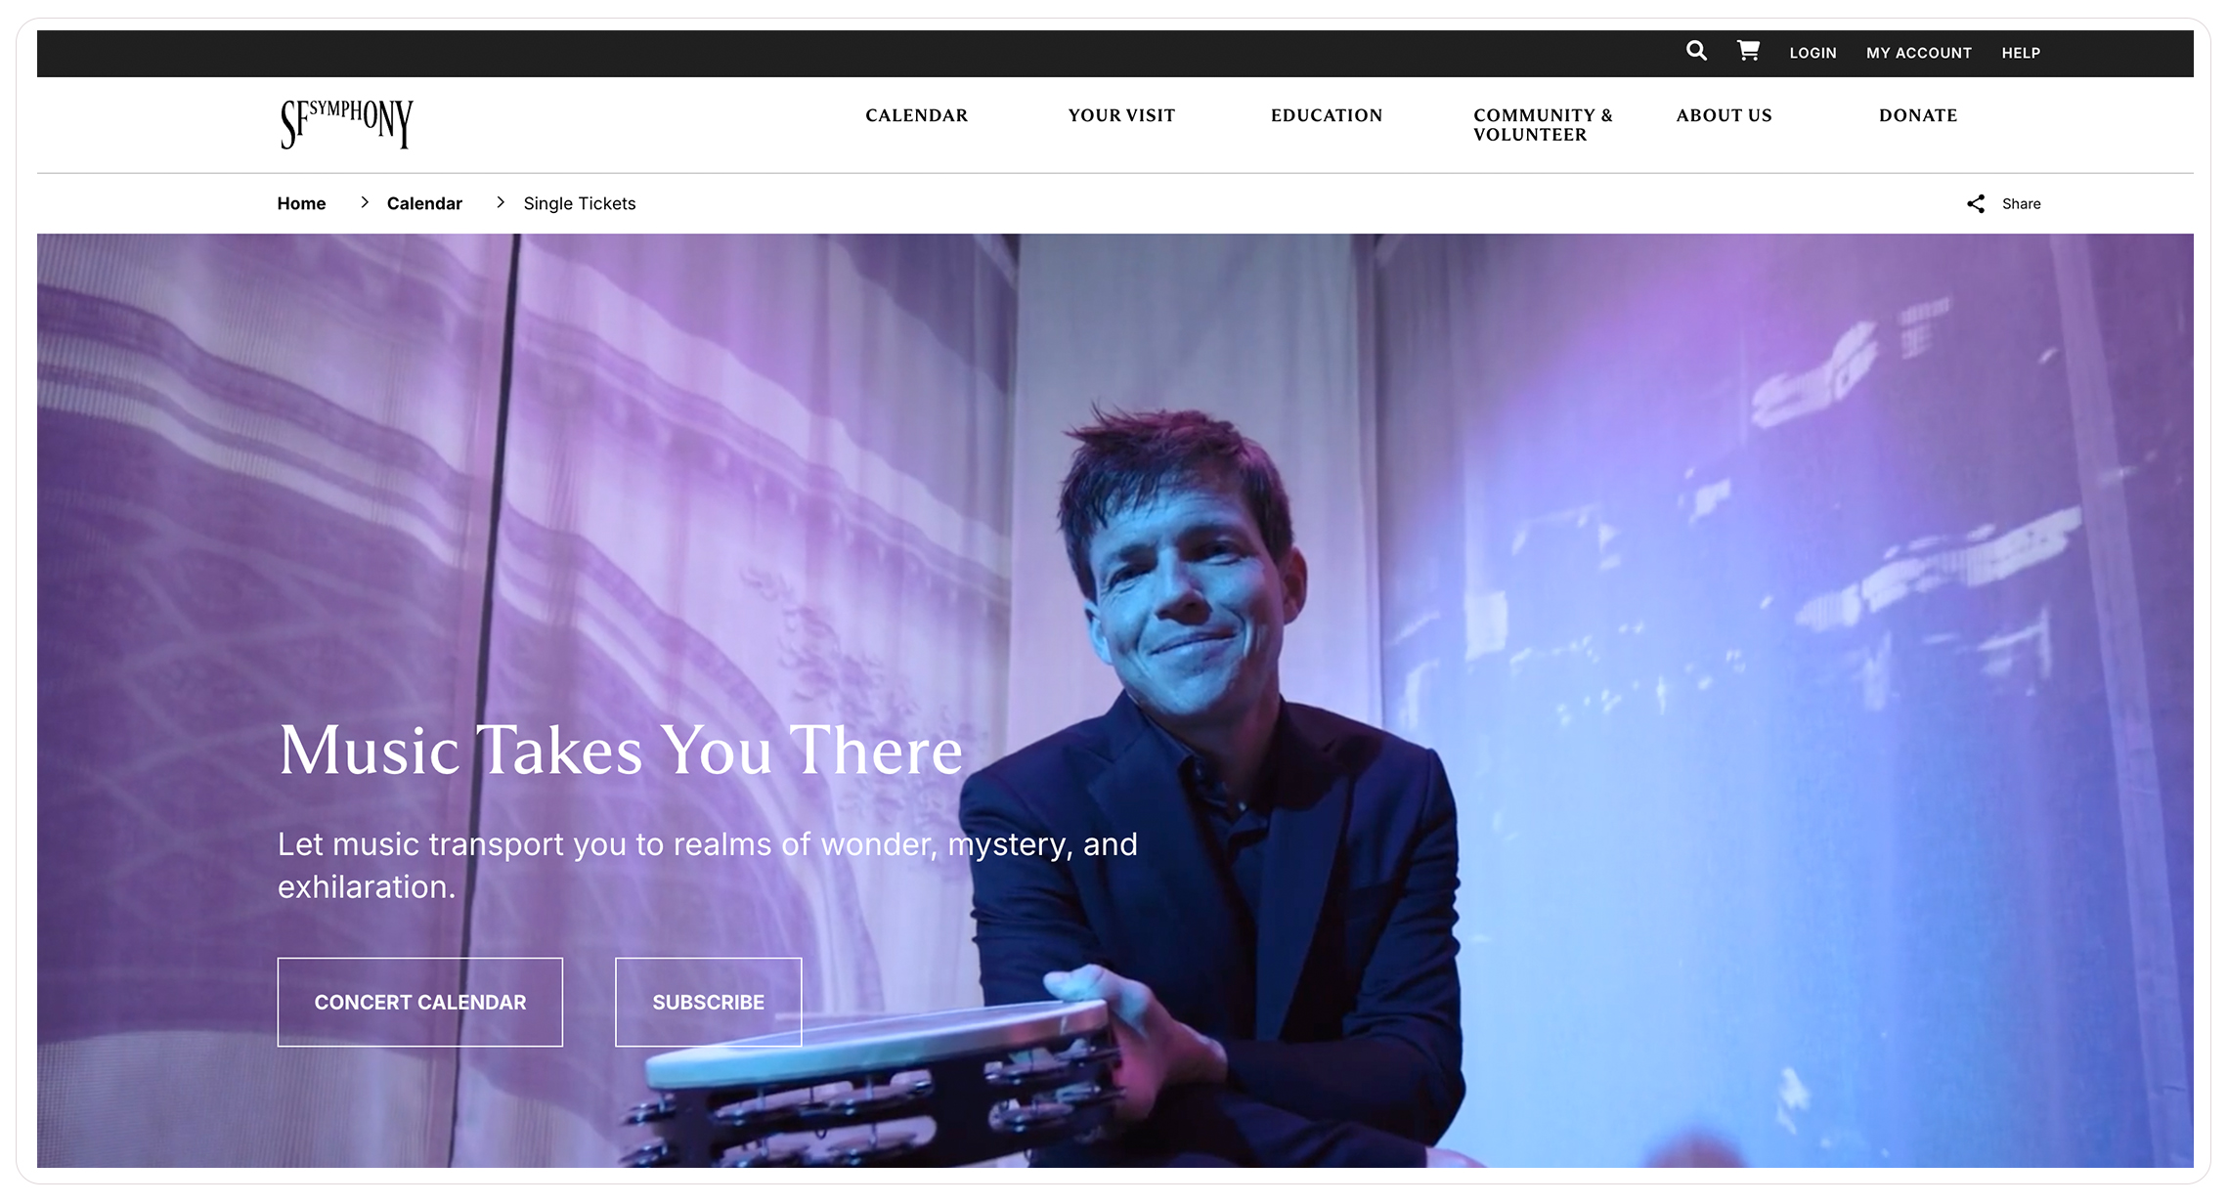The image size is (2228, 1204).
Task: Go to SF Symphony logo home
Action: tap(346, 124)
